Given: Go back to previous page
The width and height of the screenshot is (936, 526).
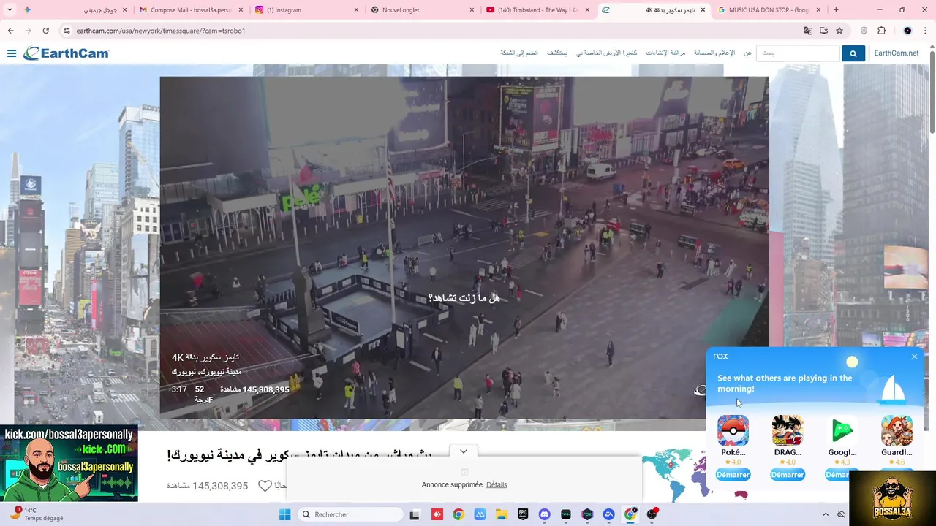Looking at the screenshot, I should pos(10,31).
